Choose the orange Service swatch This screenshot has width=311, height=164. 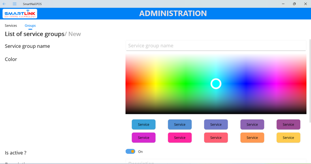point(252,138)
